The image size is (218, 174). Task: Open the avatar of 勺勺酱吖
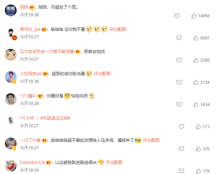tap(11, 99)
